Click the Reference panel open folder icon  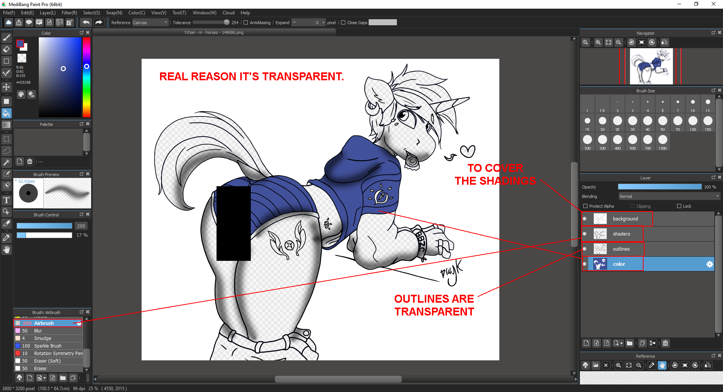coord(596,365)
